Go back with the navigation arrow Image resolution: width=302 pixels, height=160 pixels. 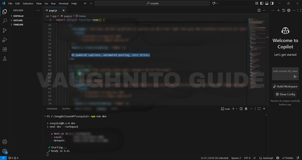[85, 3]
